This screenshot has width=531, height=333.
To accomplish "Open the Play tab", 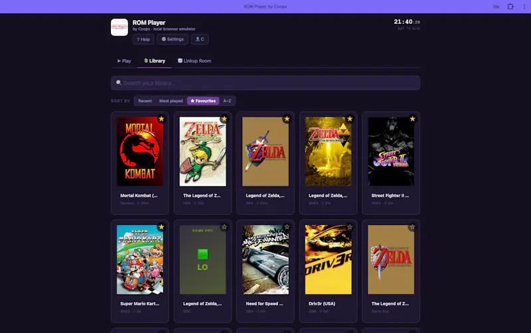I will (124, 61).
